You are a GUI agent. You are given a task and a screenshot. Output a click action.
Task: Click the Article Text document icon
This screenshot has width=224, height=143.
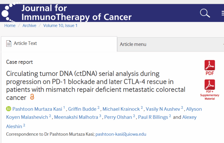[x=9, y=43]
